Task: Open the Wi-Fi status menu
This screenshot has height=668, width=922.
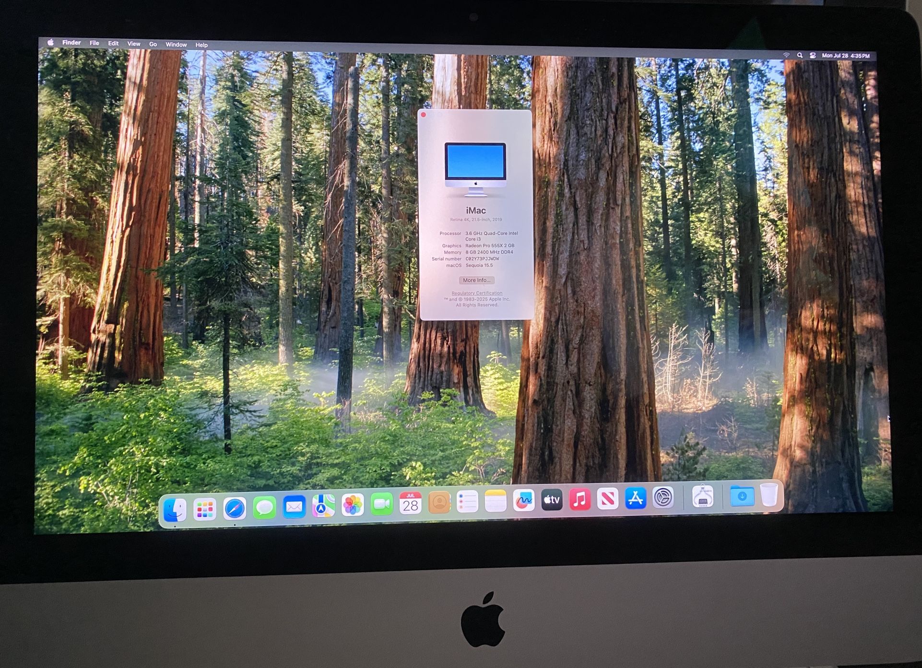Action: [x=786, y=55]
